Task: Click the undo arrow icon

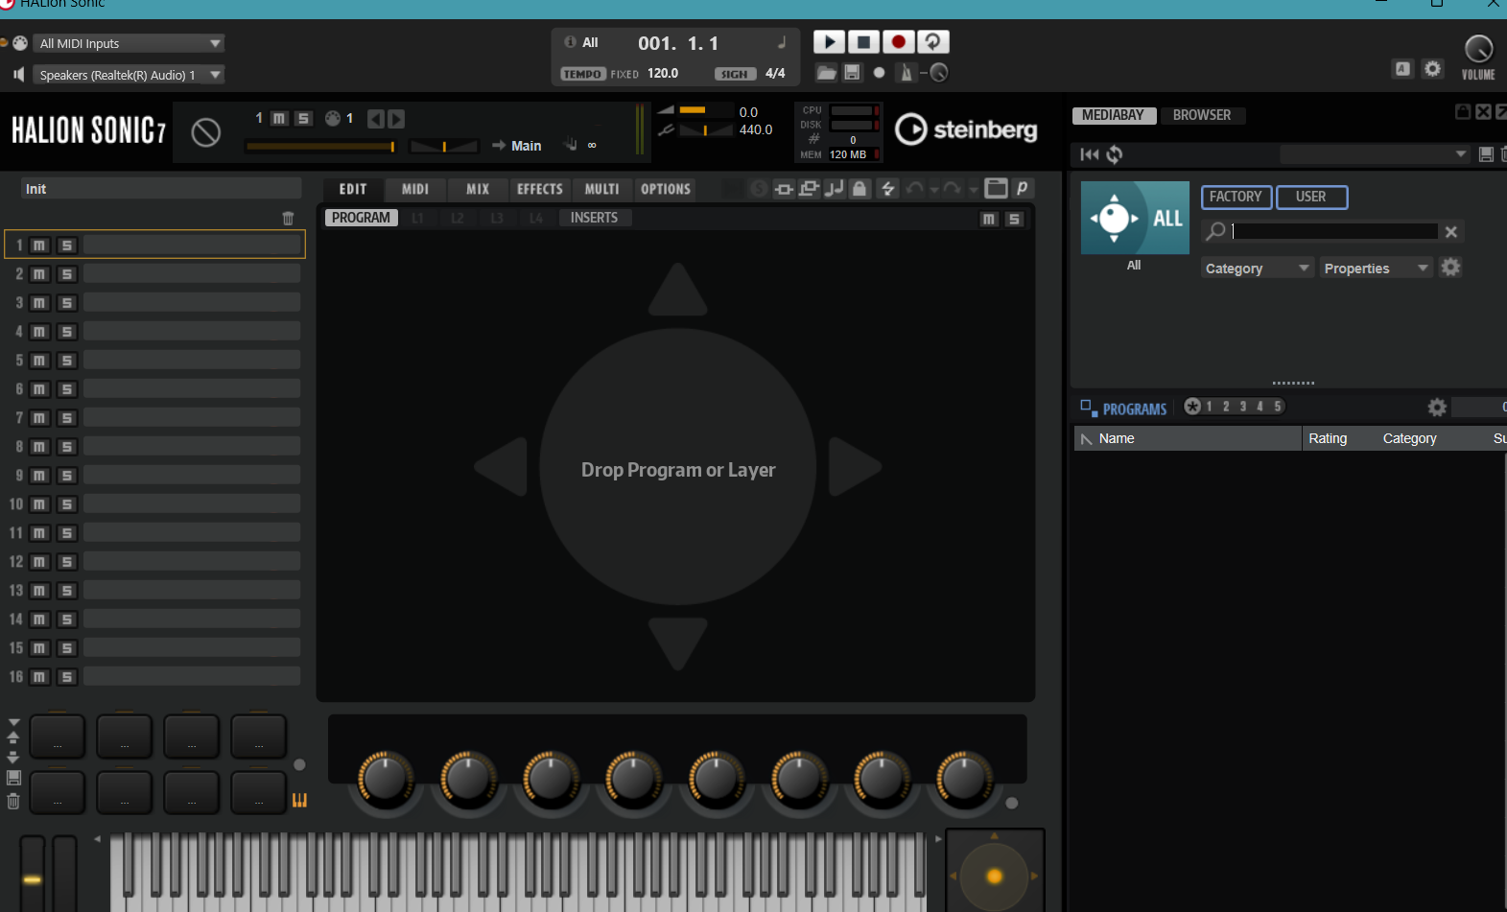Action: coord(914,189)
